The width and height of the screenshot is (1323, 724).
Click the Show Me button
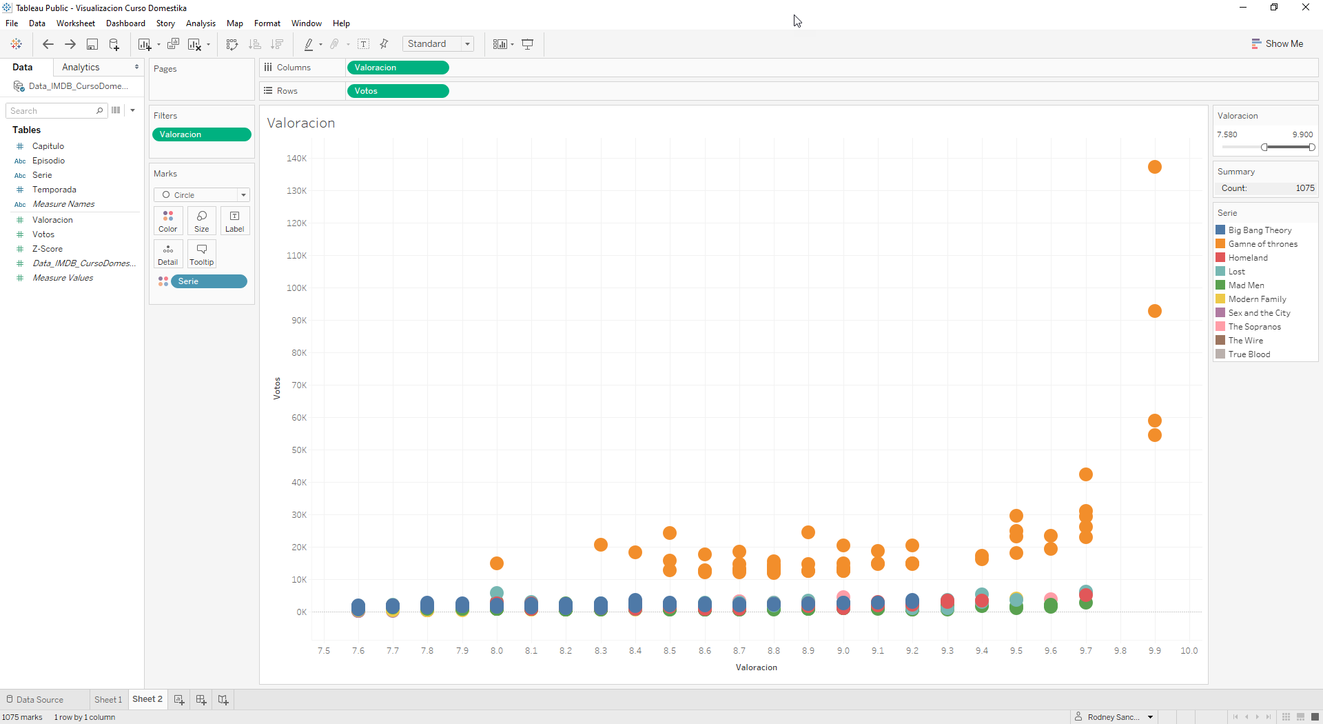pyautogui.click(x=1278, y=43)
